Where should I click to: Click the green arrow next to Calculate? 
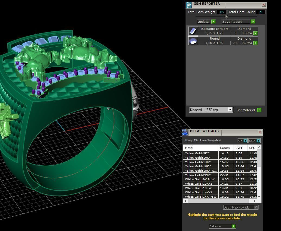click(234, 226)
